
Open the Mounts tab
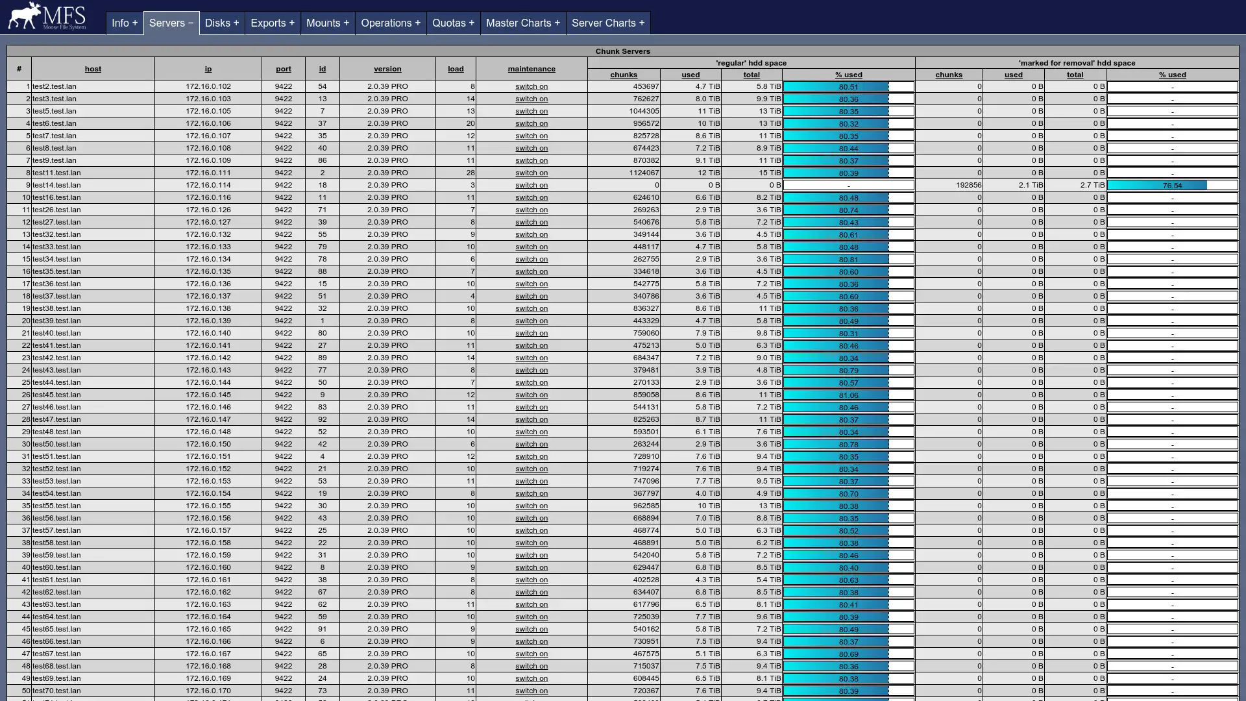[x=327, y=23]
